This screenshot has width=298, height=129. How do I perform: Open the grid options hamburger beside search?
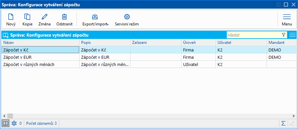point(292,35)
